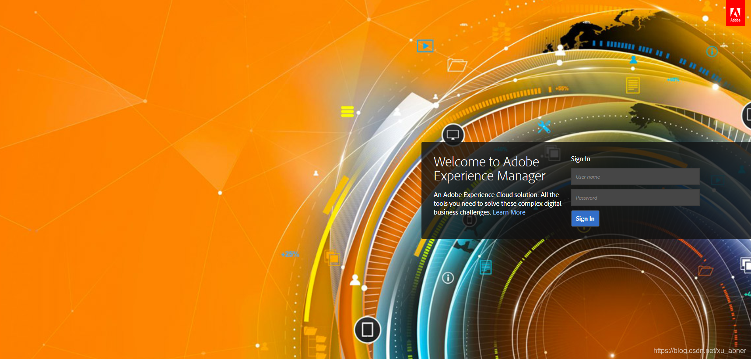Click the User name input field

point(635,176)
